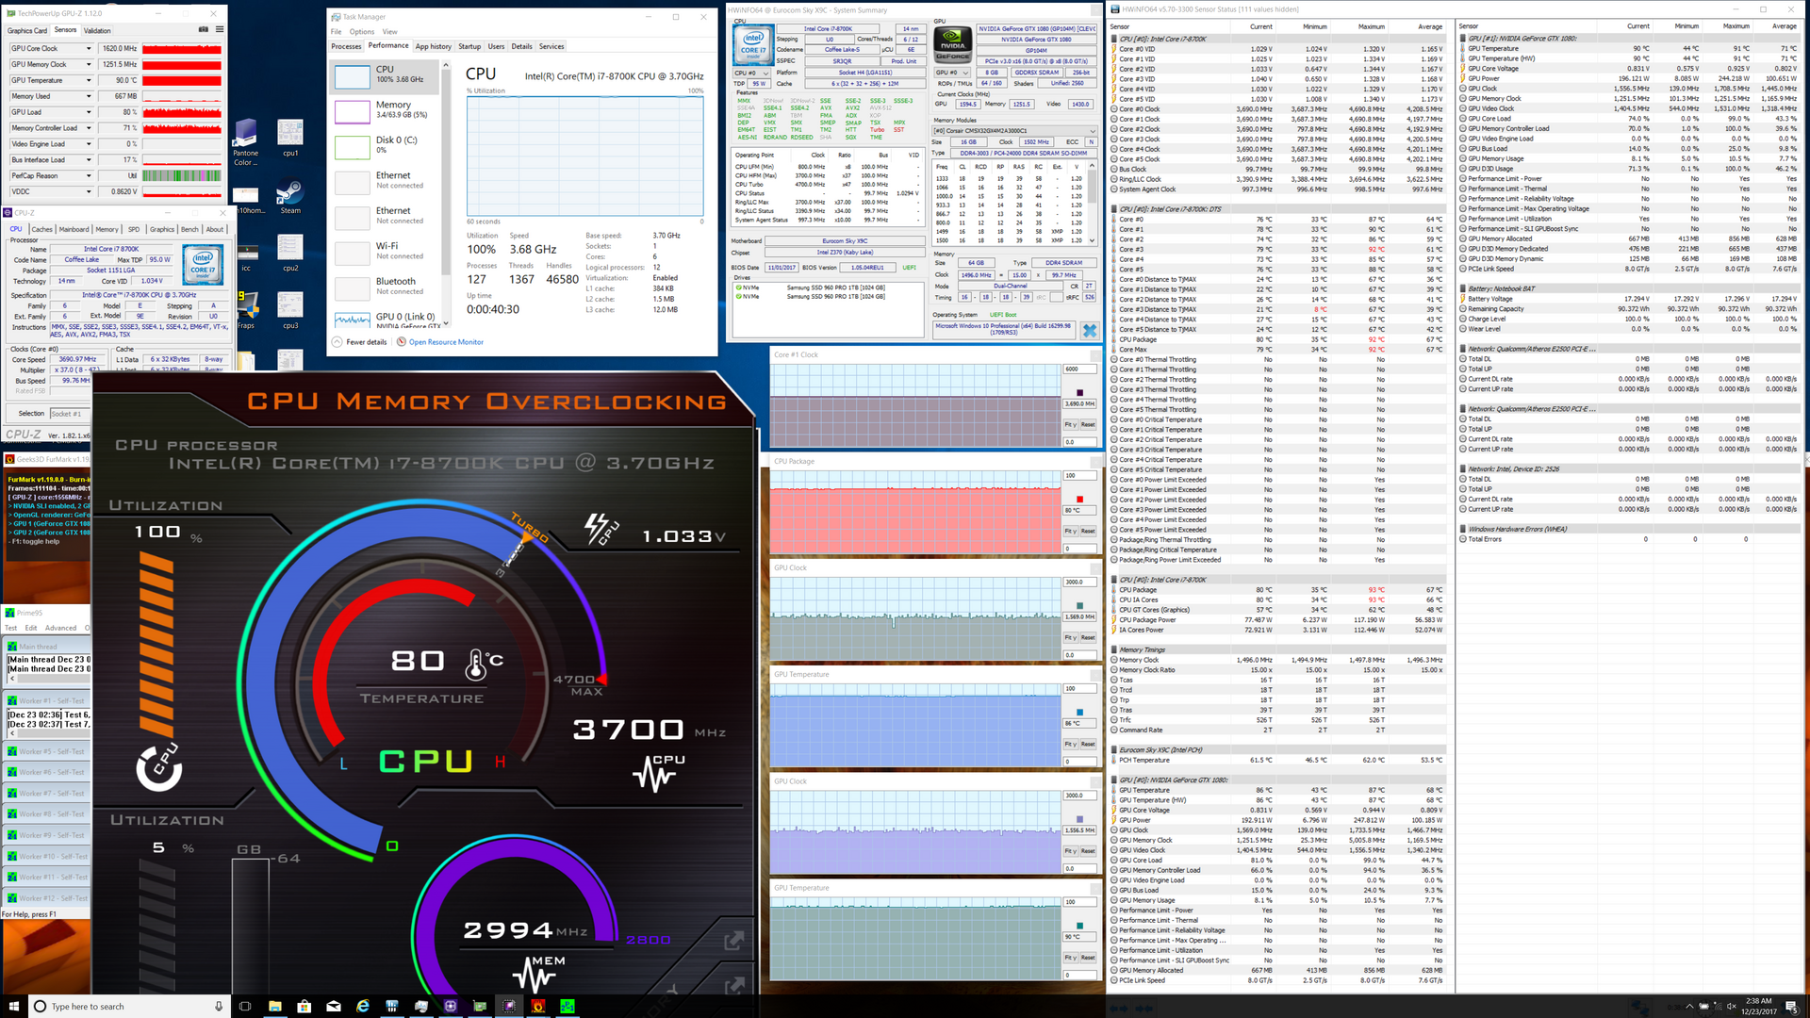The image size is (1810, 1018).
Task: Click the Open Resource Monitor link
Action: [446, 342]
